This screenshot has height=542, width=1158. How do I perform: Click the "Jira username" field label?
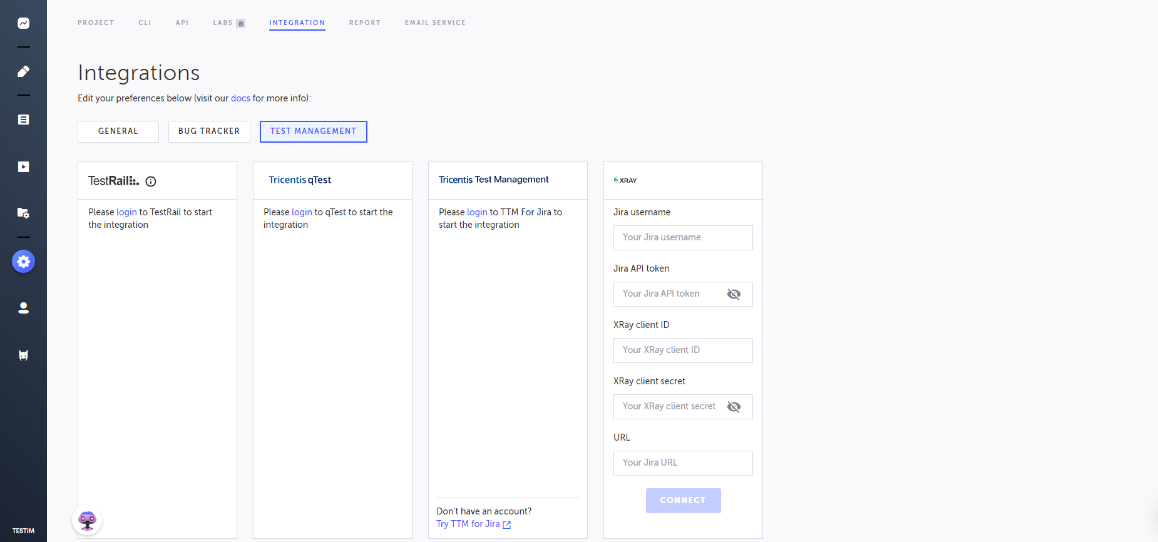tap(642, 212)
